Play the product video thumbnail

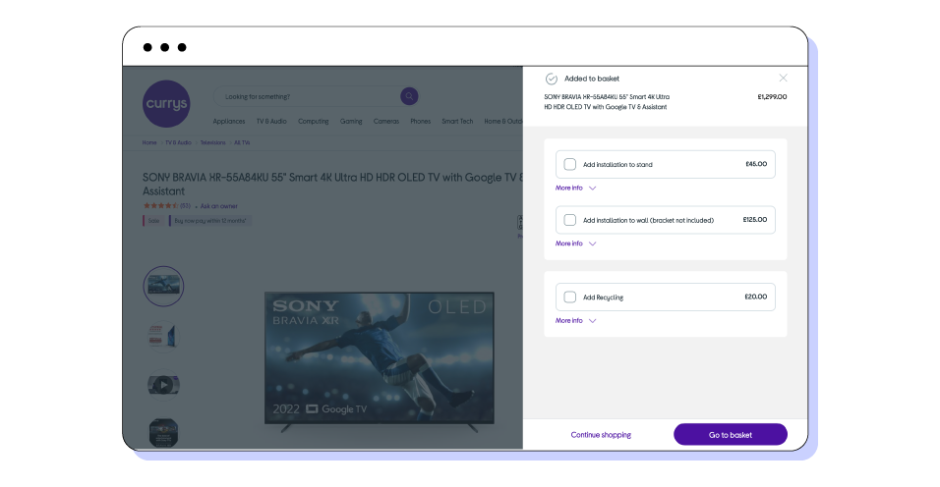tap(163, 385)
